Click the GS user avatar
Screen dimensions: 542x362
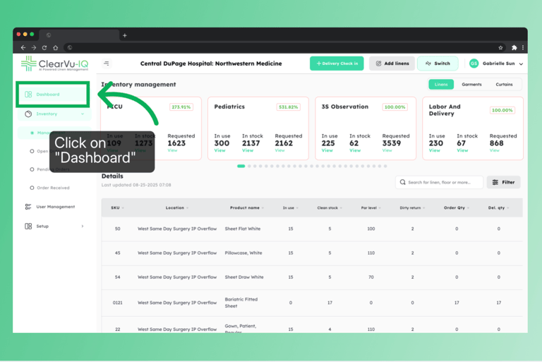pyautogui.click(x=474, y=64)
